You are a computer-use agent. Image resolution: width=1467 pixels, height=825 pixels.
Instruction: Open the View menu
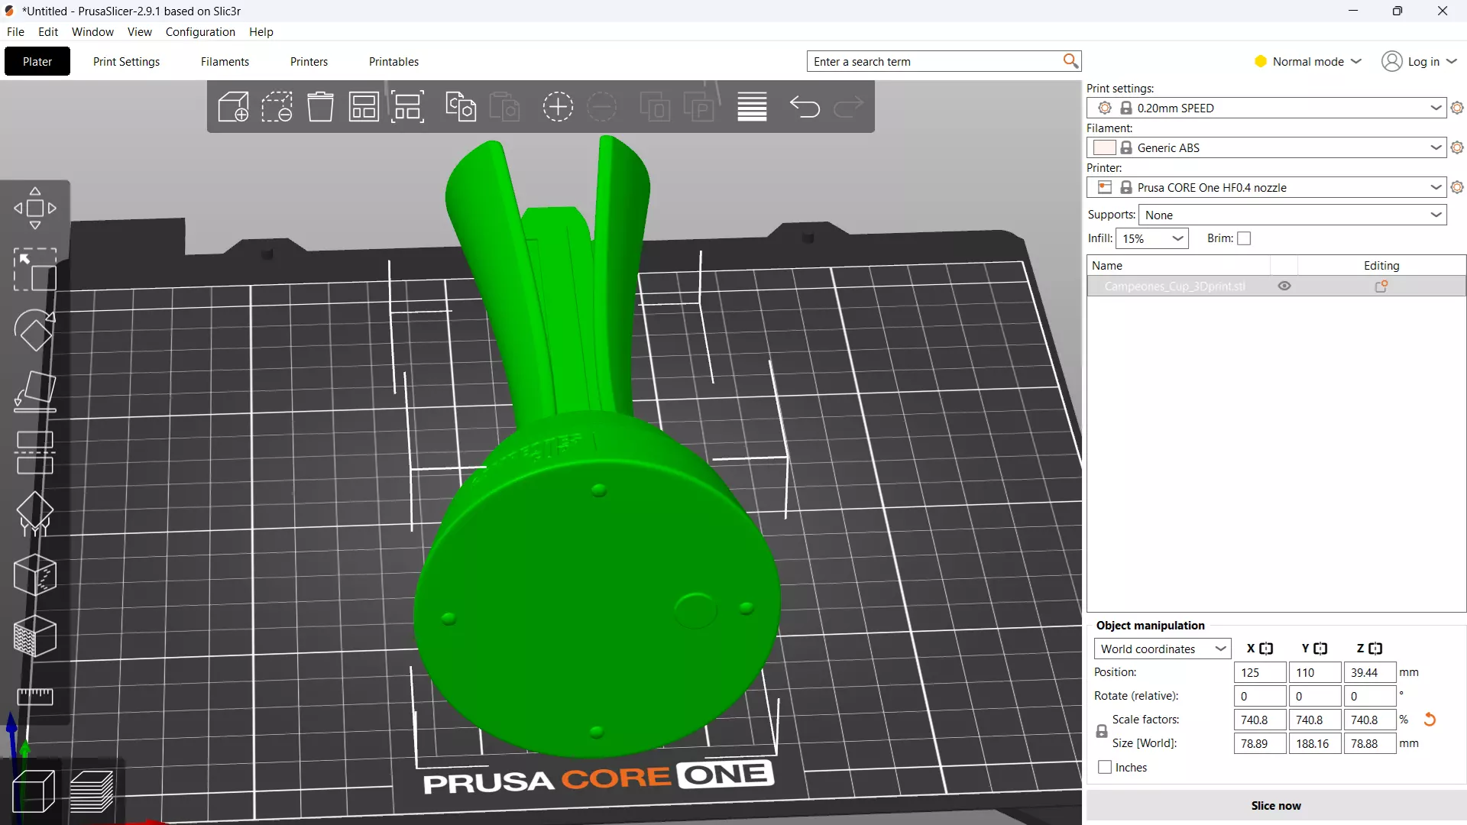click(140, 31)
